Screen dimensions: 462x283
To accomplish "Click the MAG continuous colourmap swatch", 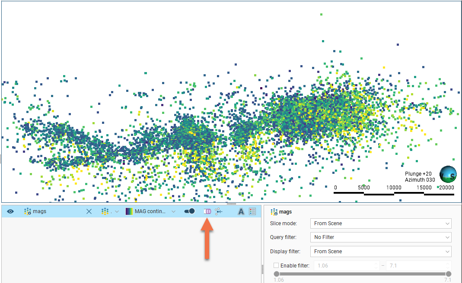I will (129, 211).
